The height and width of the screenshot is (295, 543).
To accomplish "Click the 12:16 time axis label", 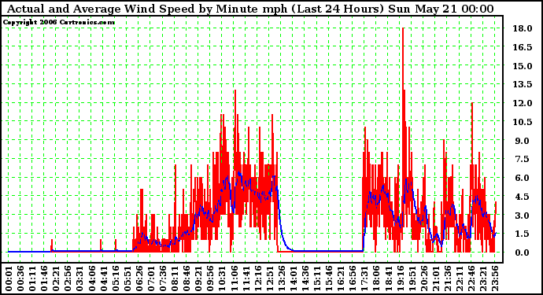I will (x=257, y=278).
